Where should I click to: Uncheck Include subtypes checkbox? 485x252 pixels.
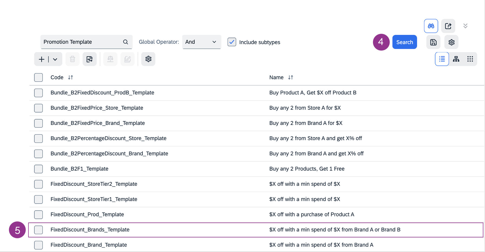point(232,42)
